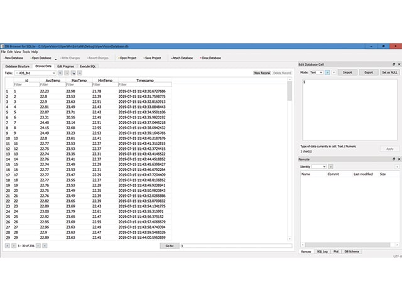This screenshot has height=301, width=402.
Task: Open the Edit menu
Action: (10, 51)
